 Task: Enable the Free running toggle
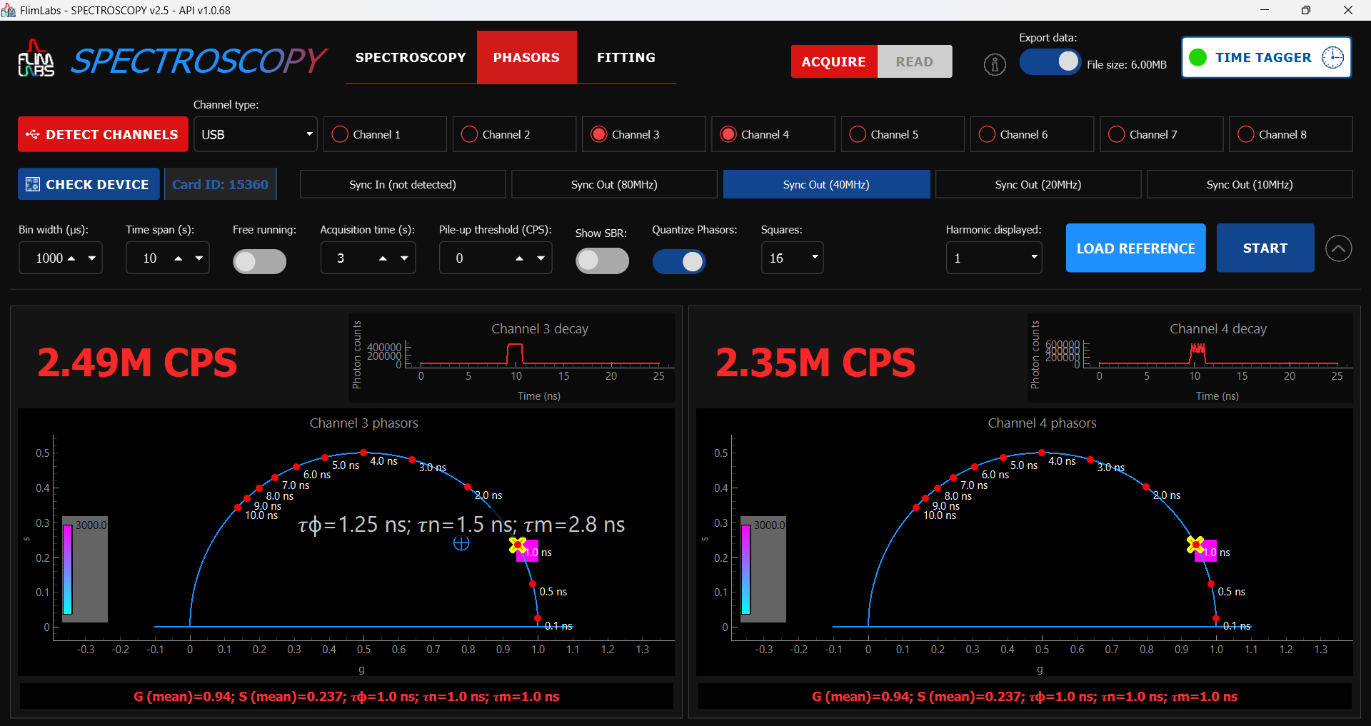(x=260, y=261)
